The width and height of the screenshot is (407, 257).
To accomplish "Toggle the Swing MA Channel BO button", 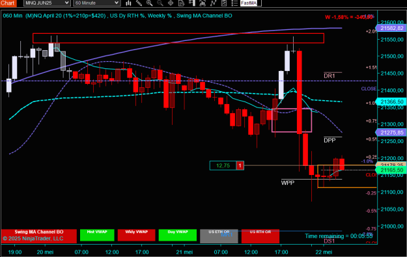I will point(39,236).
